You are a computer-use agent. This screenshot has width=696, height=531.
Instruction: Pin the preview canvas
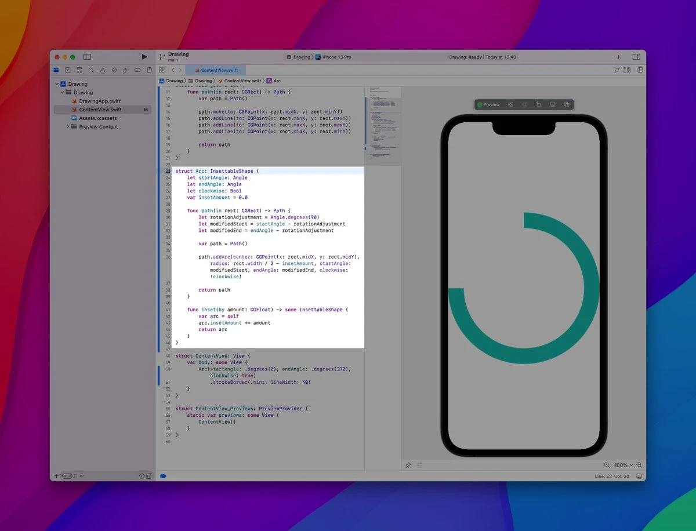tap(408, 465)
